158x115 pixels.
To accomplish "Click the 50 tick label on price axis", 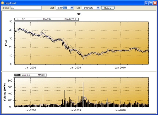I will [x=11, y=21].
